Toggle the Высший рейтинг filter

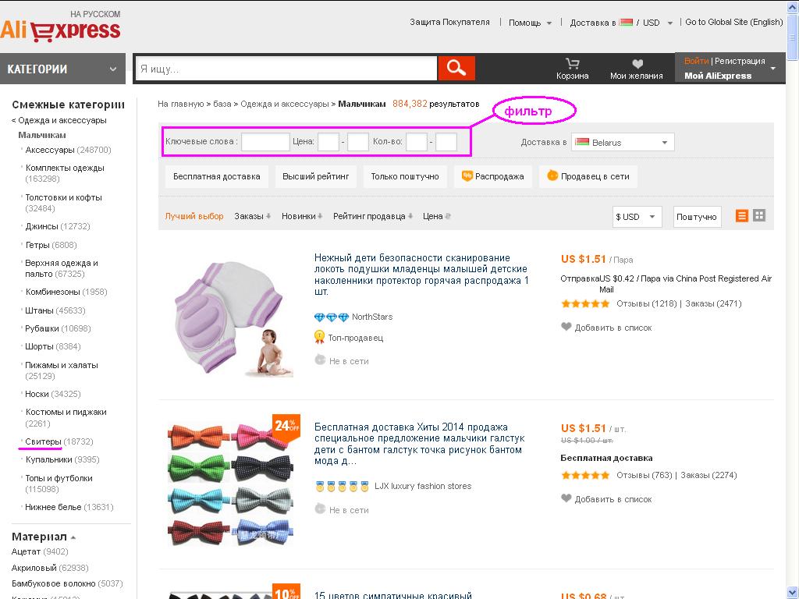[x=315, y=176]
